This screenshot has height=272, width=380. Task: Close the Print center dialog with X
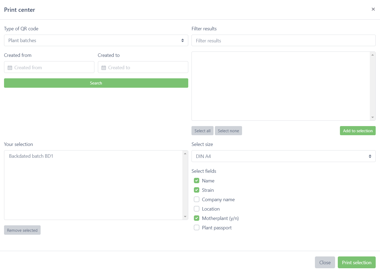tap(373, 9)
